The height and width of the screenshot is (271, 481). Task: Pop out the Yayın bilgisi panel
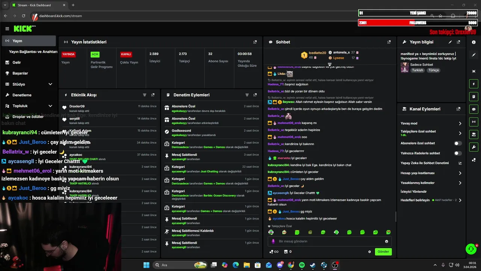point(458,42)
